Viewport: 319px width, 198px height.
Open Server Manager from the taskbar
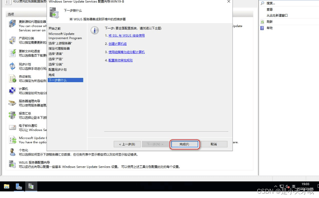[19, 186]
